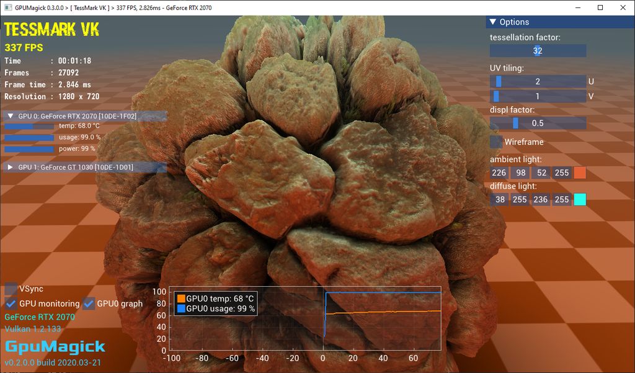Click the v0.2.0.0 build 2020.03-21 text

(x=53, y=362)
